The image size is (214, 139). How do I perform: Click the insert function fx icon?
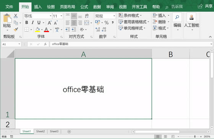pyautogui.click(x=45, y=44)
